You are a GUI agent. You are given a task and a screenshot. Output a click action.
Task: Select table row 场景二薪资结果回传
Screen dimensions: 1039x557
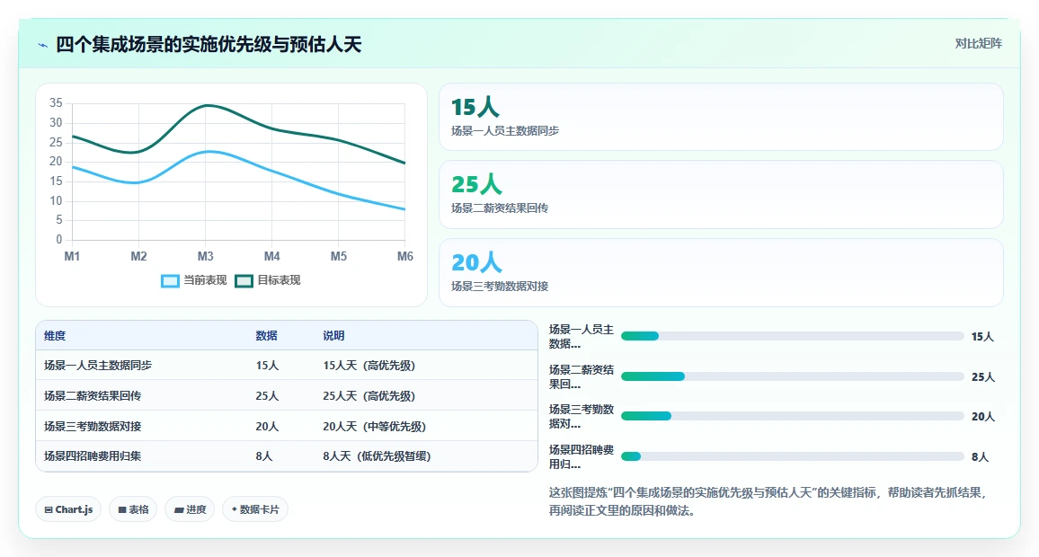point(286,395)
